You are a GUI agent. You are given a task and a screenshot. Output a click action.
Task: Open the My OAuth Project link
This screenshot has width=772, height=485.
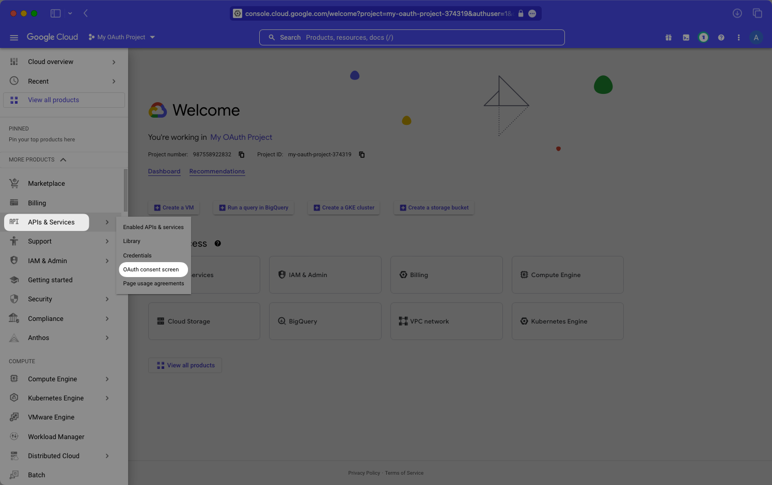tap(241, 137)
